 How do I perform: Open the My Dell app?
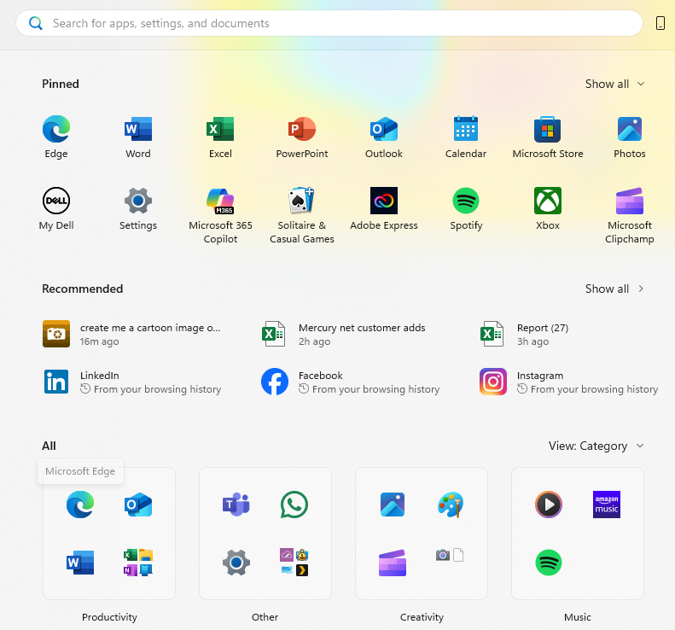[x=56, y=209]
